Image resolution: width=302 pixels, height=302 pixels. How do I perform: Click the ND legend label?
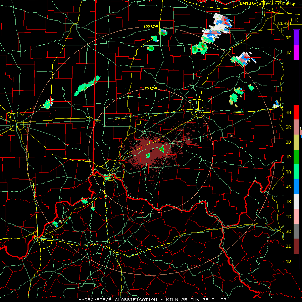tap(288, 261)
